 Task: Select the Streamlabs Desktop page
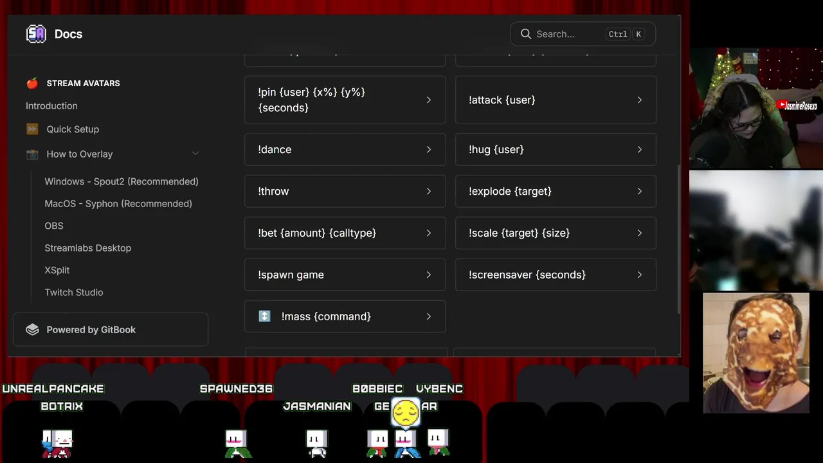88,248
